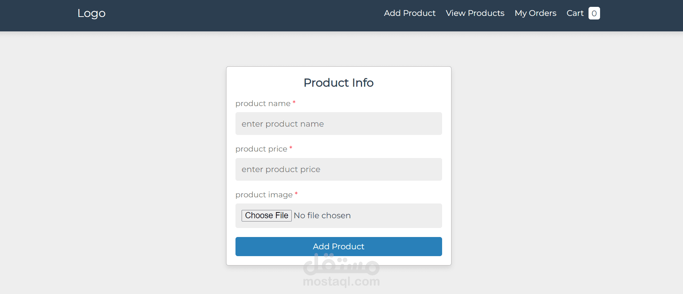Viewport: 683px width, 294px height.
Task: Open the Cart link
Action: pyautogui.click(x=575, y=13)
